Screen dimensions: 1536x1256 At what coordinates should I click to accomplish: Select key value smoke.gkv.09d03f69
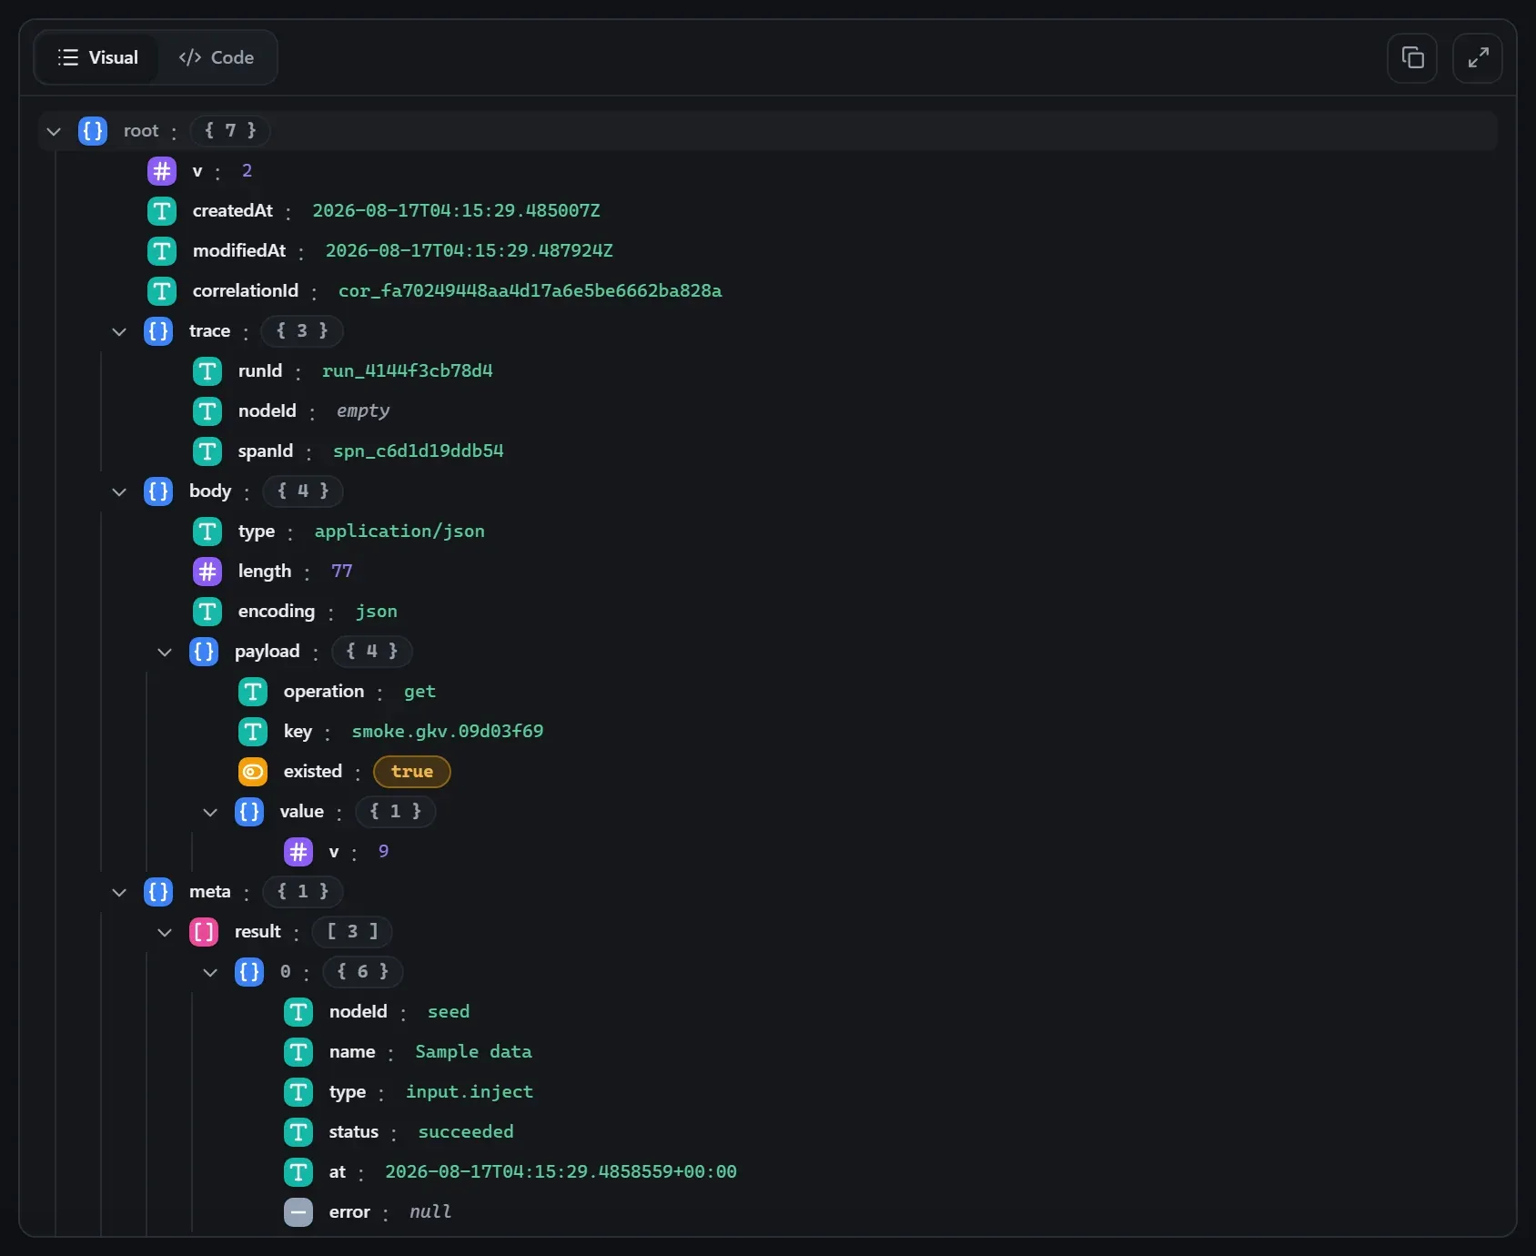[448, 732]
